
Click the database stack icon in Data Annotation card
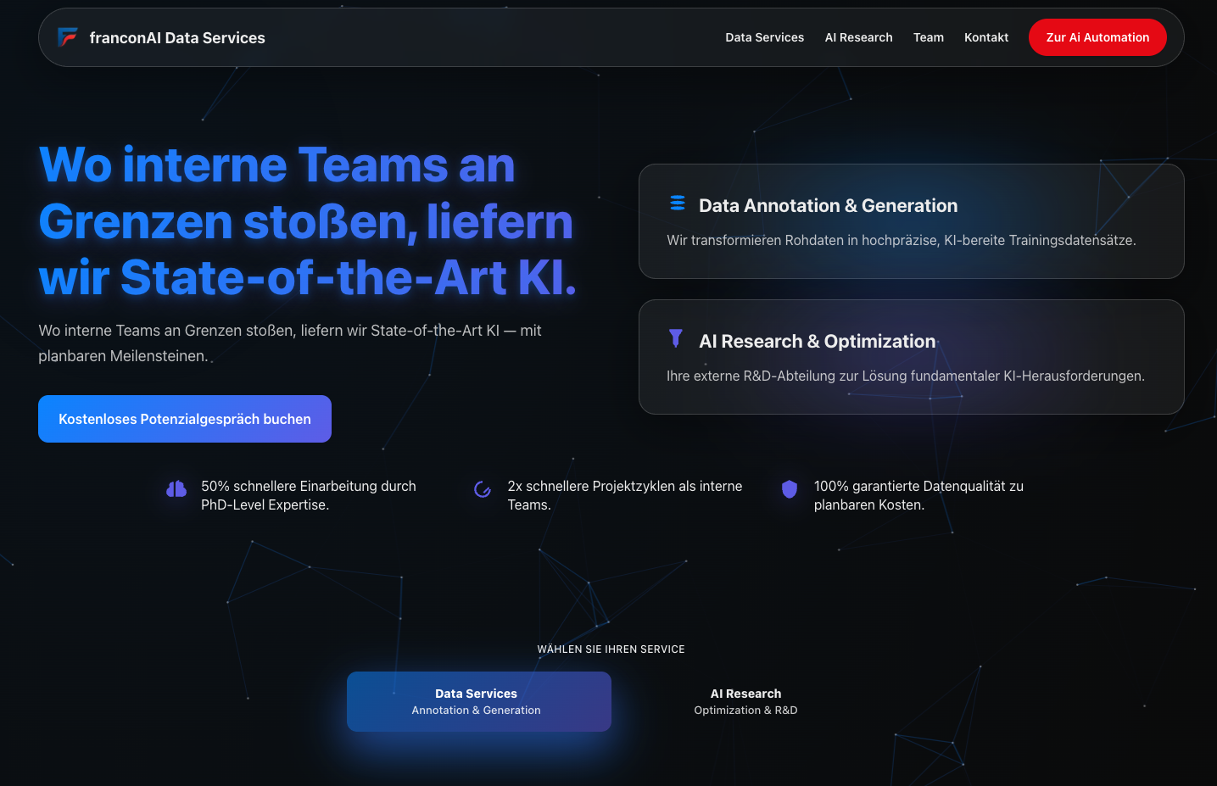pos(678,203)
